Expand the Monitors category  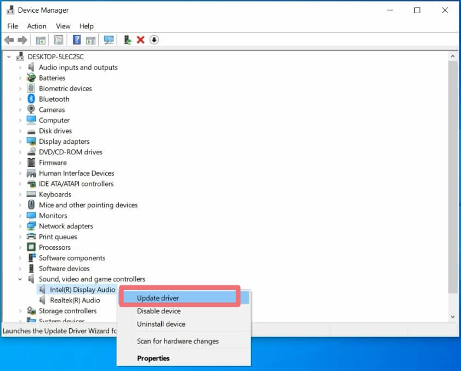coord(20,216)
